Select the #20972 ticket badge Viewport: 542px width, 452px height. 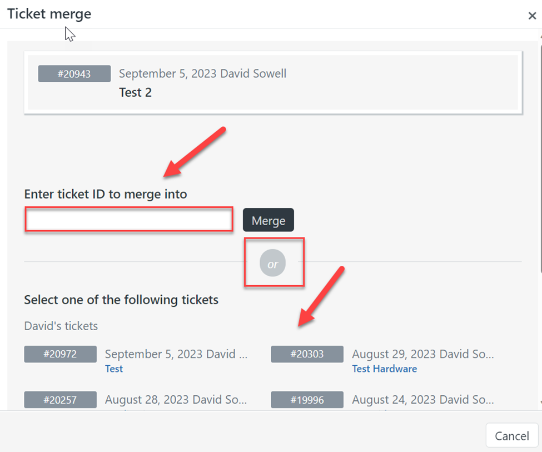[x=60, y=354]
